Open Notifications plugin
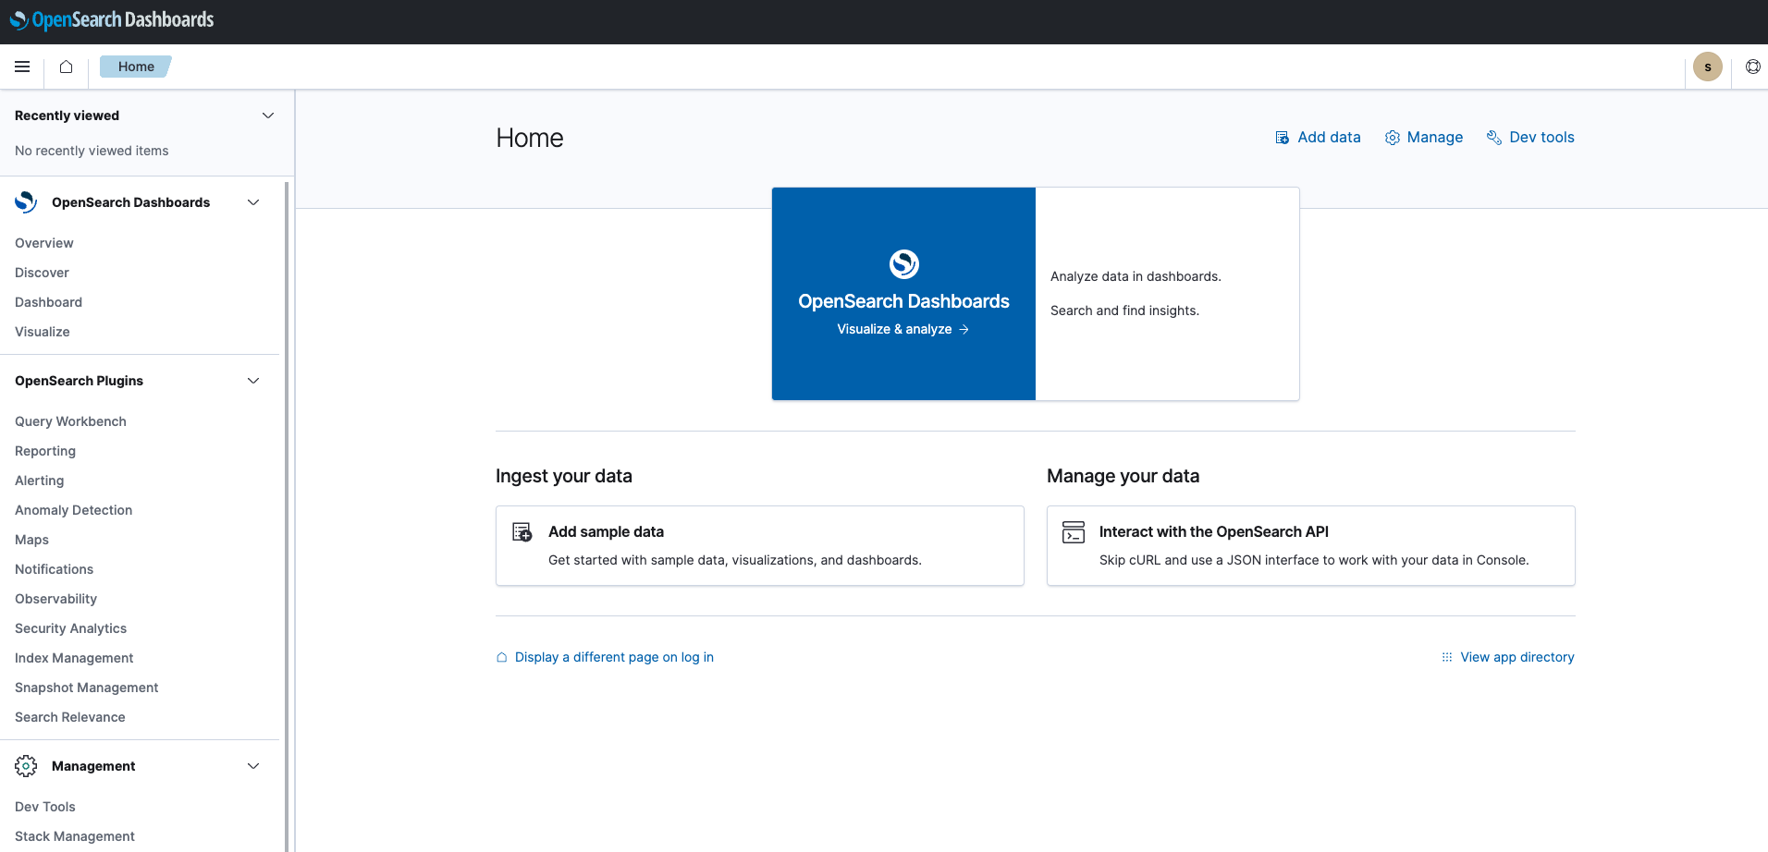 coord(54,569)
